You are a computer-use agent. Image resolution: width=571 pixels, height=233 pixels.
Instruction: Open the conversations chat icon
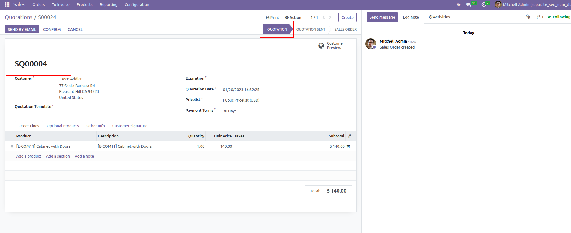coord(469,4)
